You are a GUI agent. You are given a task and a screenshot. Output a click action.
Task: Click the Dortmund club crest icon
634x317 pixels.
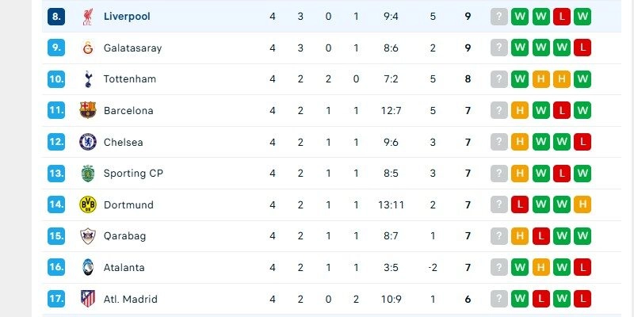[x=87, y=204]
